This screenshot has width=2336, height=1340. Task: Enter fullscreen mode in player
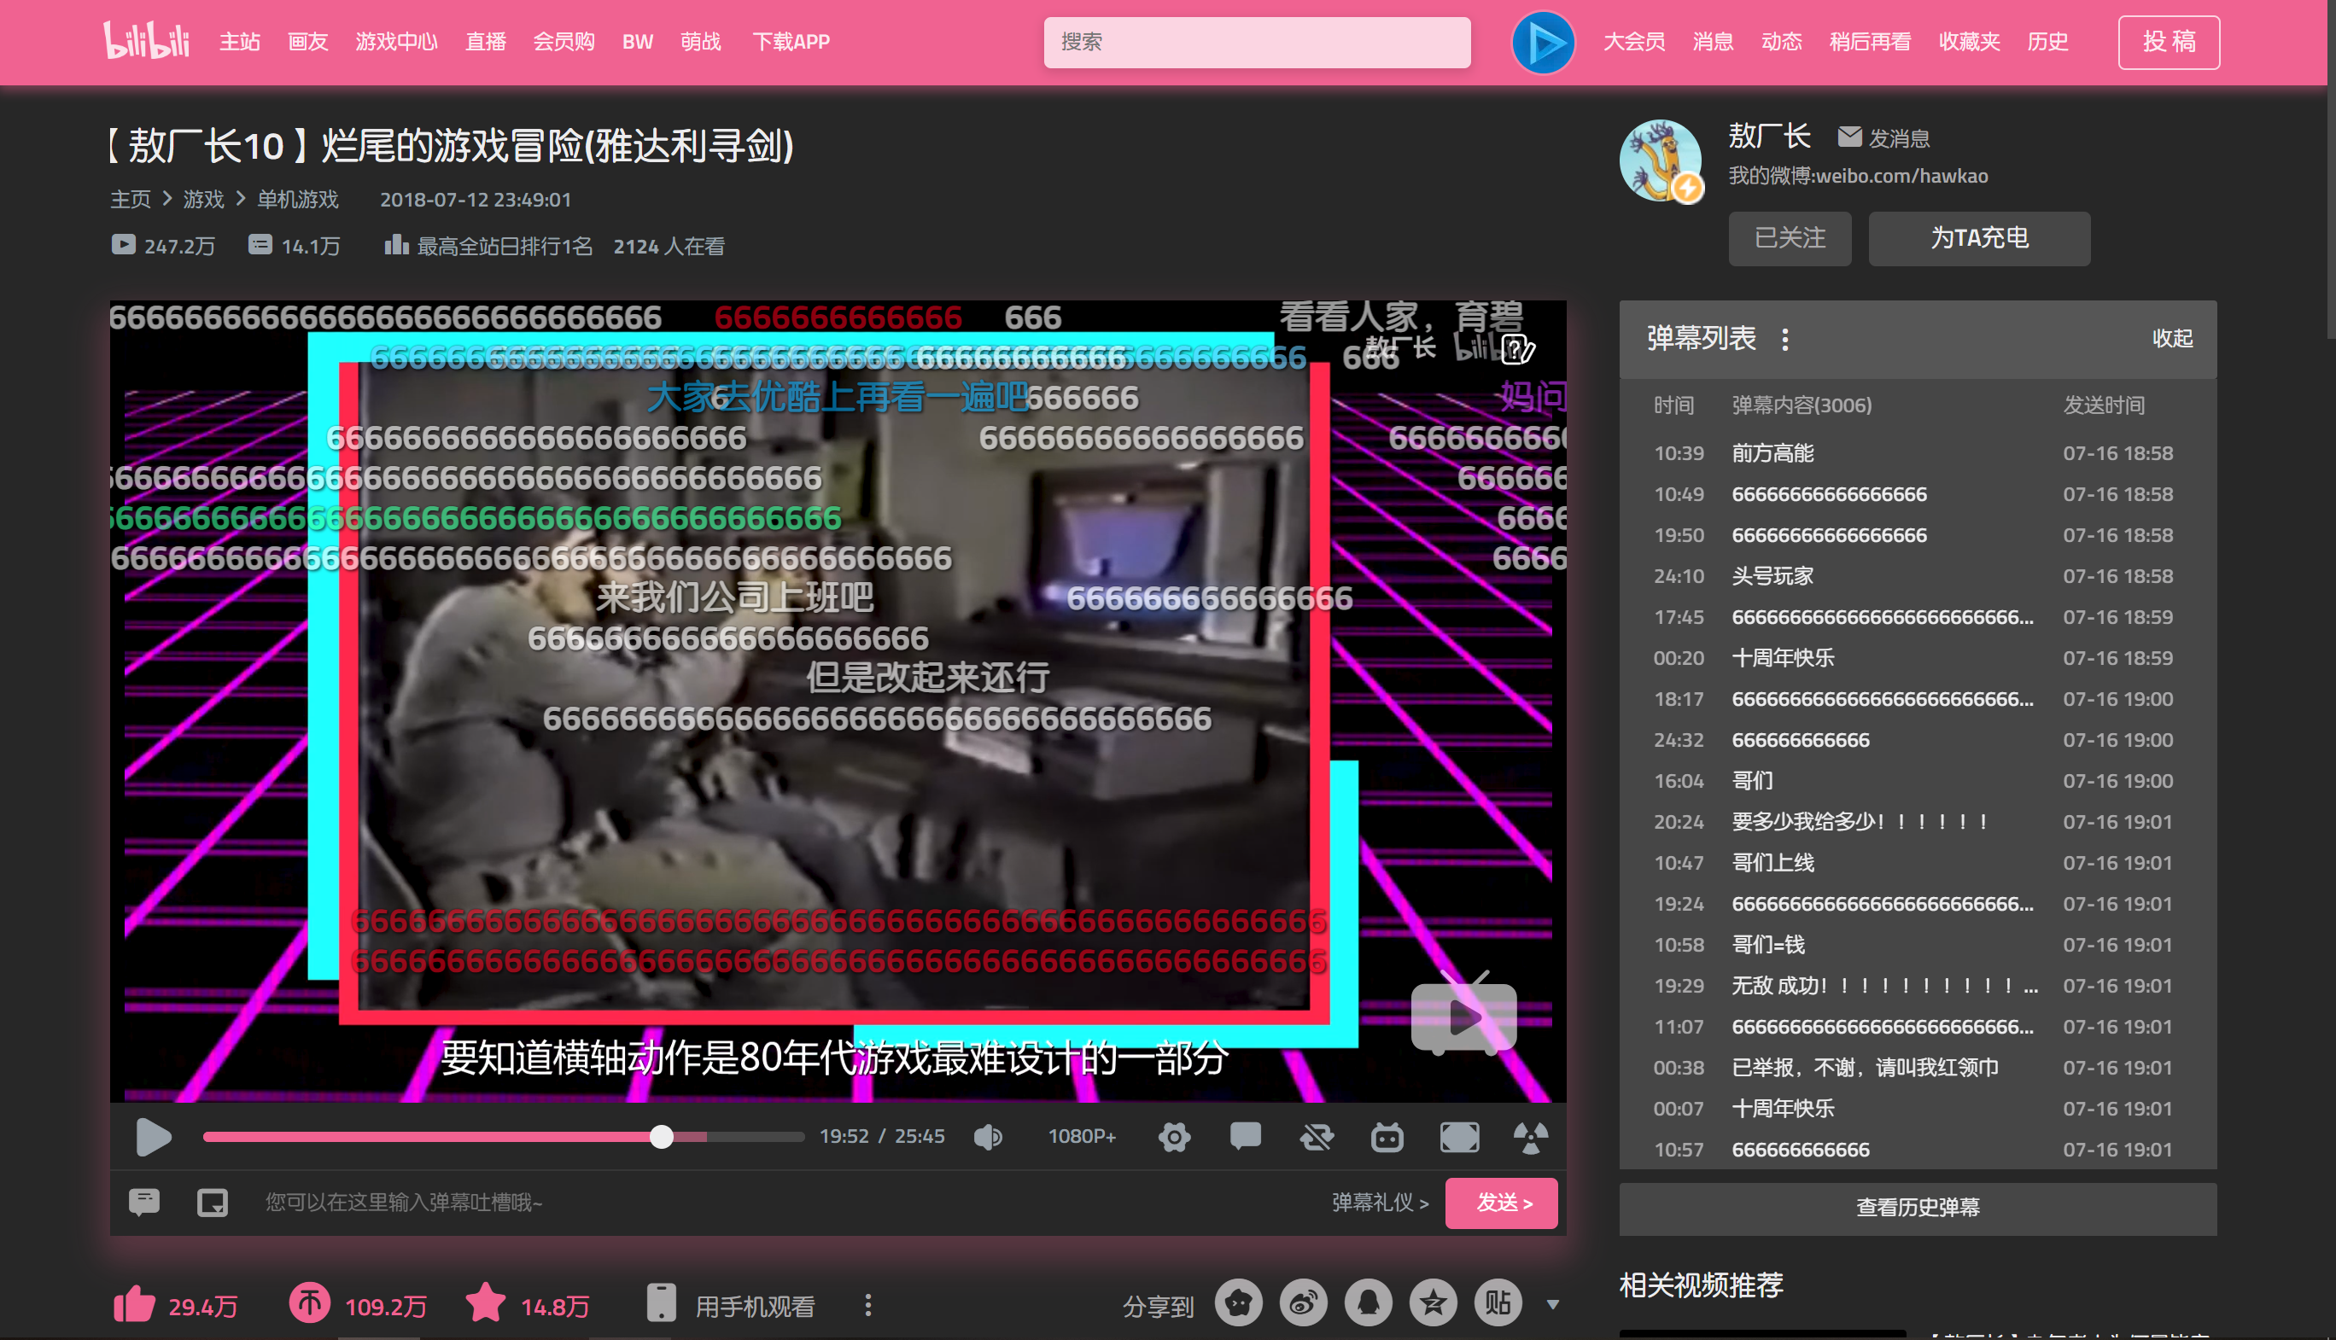[1459, 1137]
